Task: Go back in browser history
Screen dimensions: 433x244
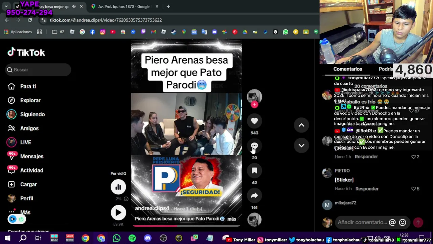Action: (x=7, y=20)
